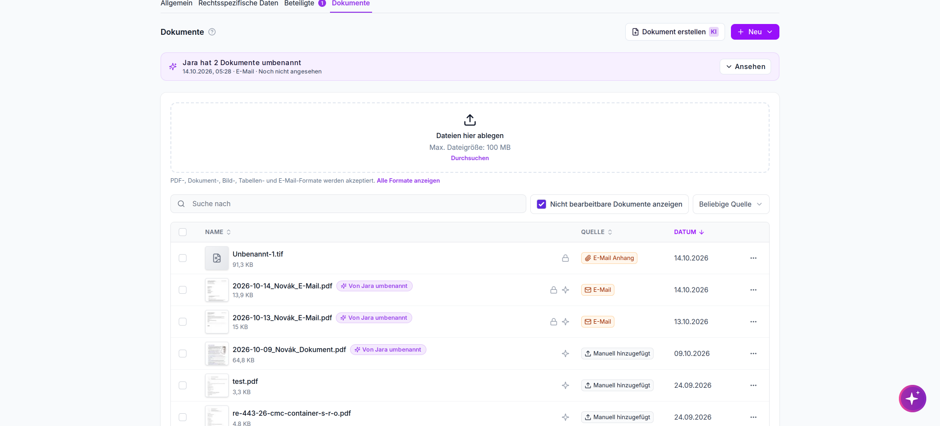Toggle the select-all checkbox in table header
The width and height of the screenshot is (940, 426).
[x=183, y=232]
